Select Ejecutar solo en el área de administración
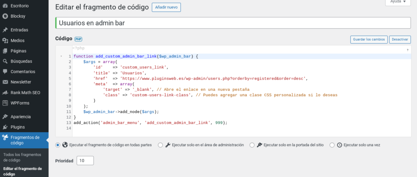417x177 pixels. pos(160,145)
